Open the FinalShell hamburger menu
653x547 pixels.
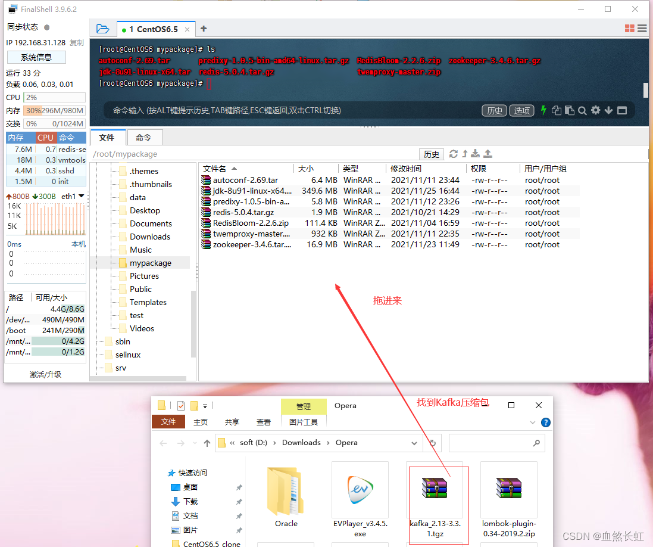[642, 29]
